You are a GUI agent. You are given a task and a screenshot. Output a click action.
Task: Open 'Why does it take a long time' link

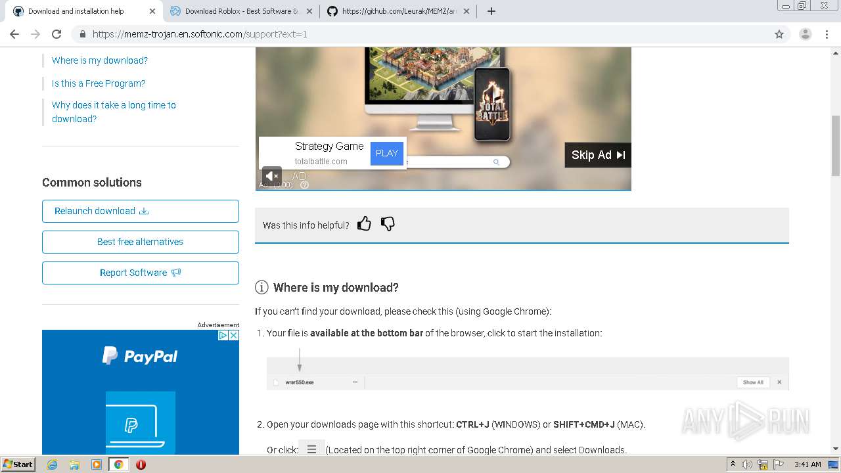[x=114, y=112]
